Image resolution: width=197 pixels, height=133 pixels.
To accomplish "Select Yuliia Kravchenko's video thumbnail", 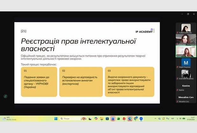I will (186, 28).
